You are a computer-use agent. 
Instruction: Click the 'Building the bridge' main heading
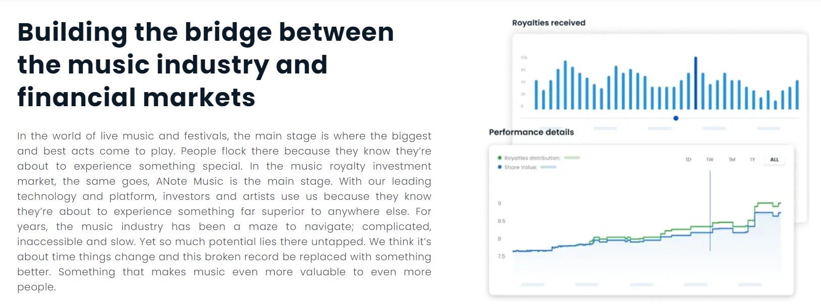click(x=205, y=64)
